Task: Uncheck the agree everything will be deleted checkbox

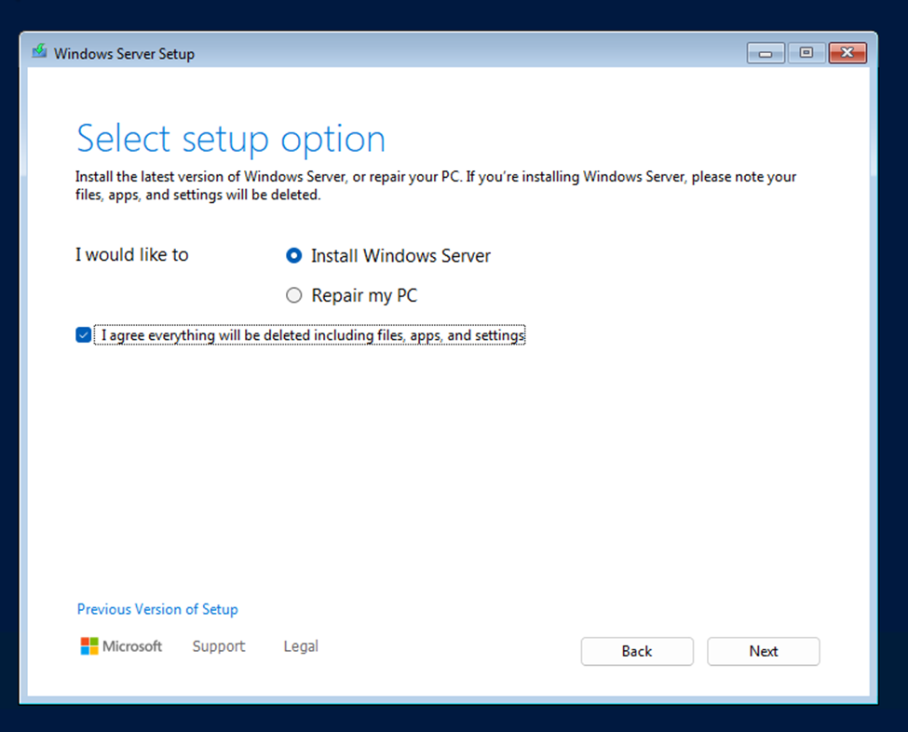Action: (x=84, y=334)
